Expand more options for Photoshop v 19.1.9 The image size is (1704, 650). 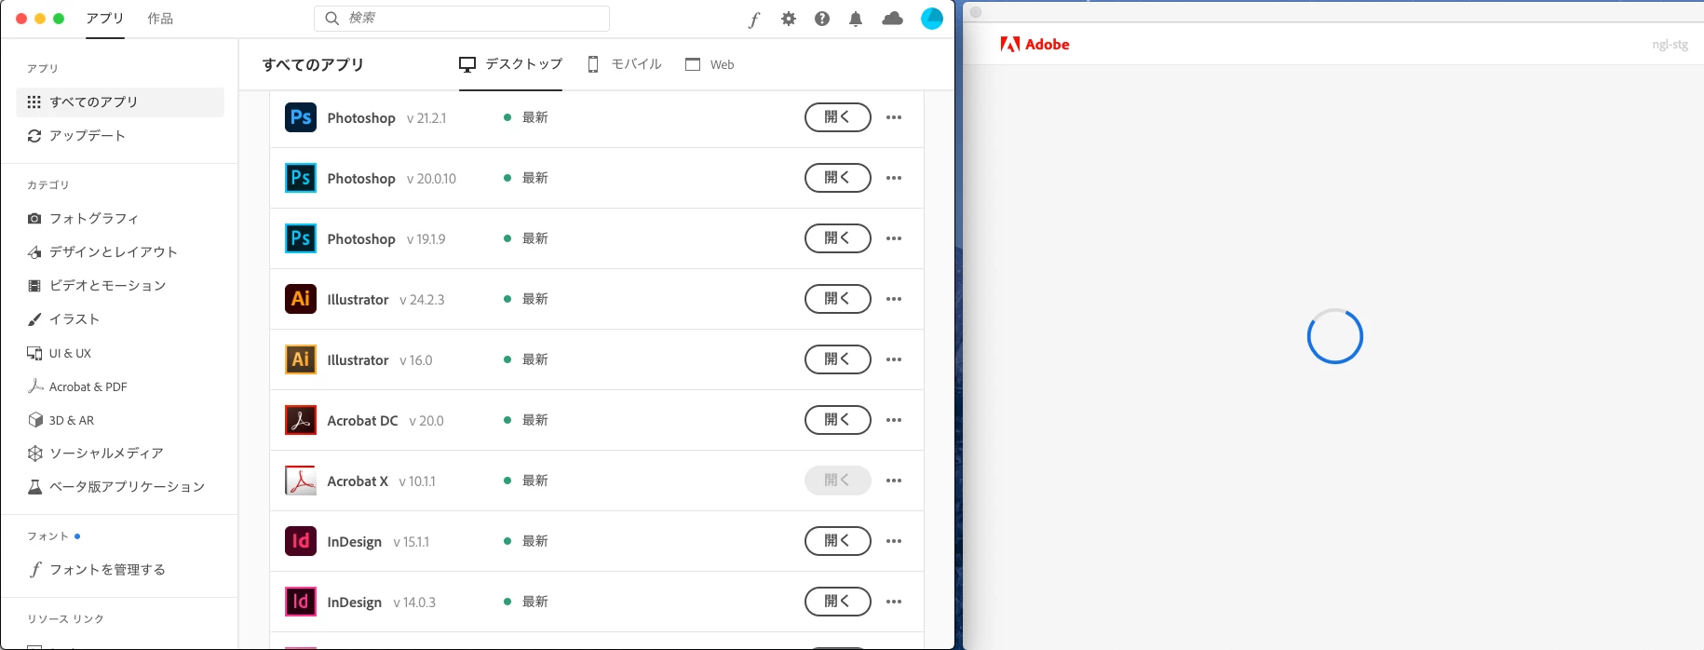894,238
